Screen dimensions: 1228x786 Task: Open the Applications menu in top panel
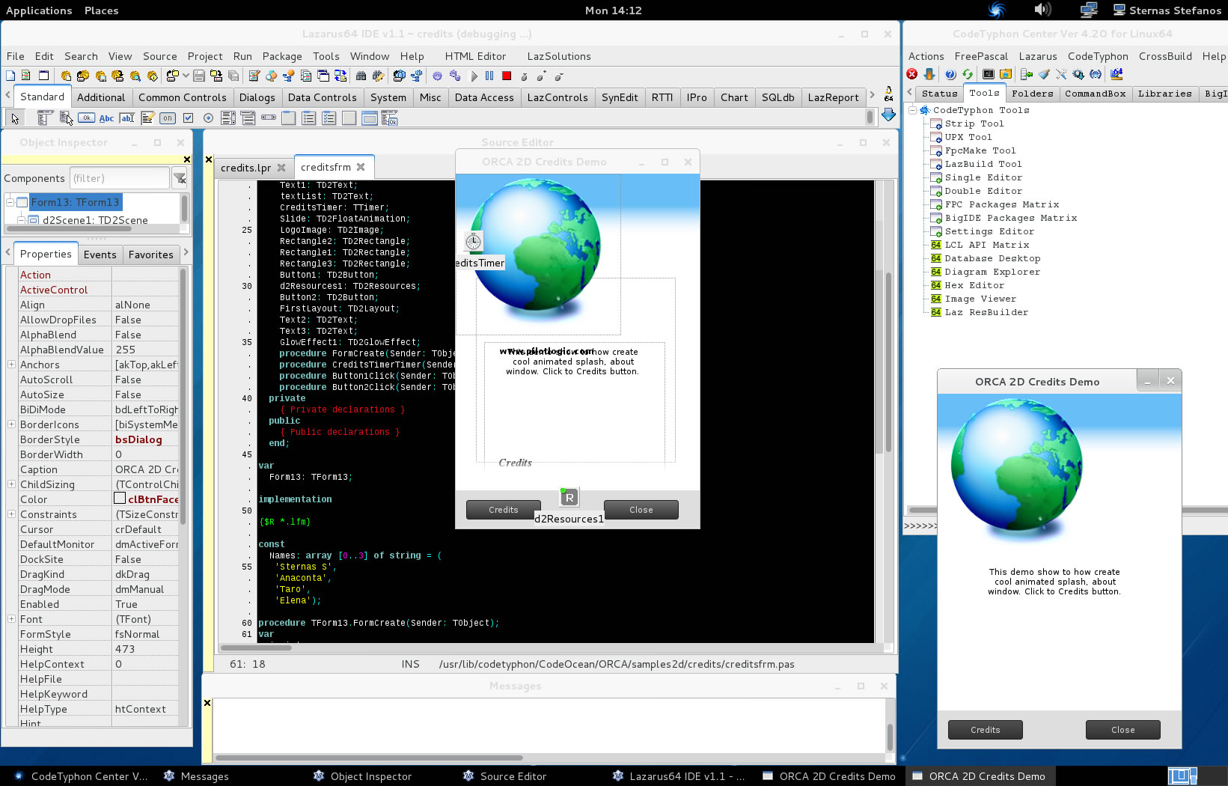(39, 10)
